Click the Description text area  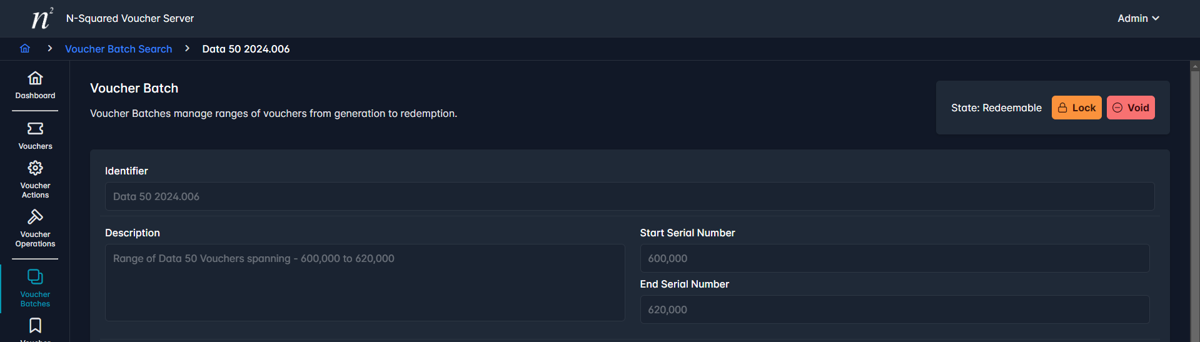coord(365,283)
